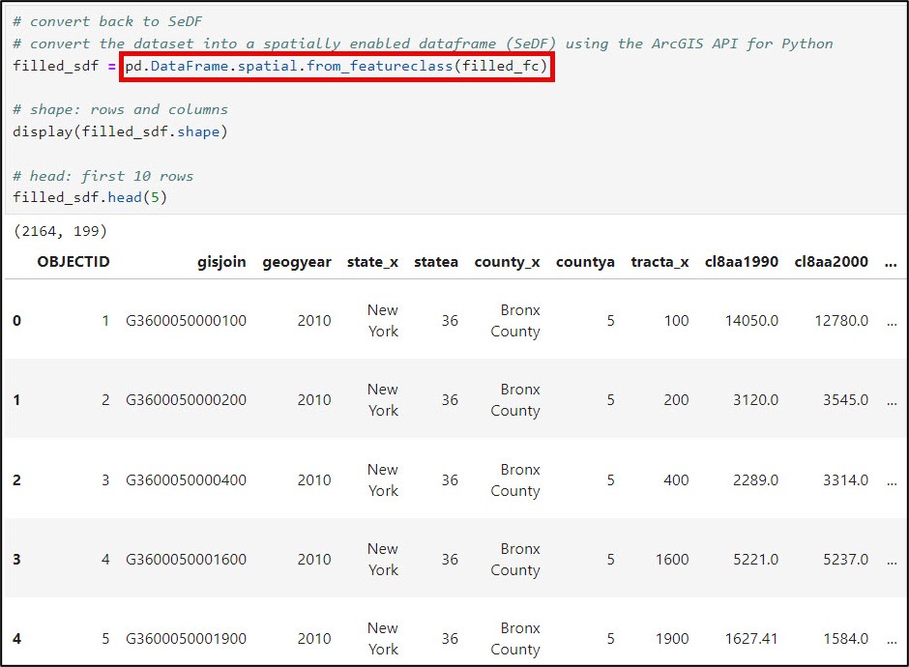Click the gisjoin column header
909x667 pixels.
pos(221,263)
